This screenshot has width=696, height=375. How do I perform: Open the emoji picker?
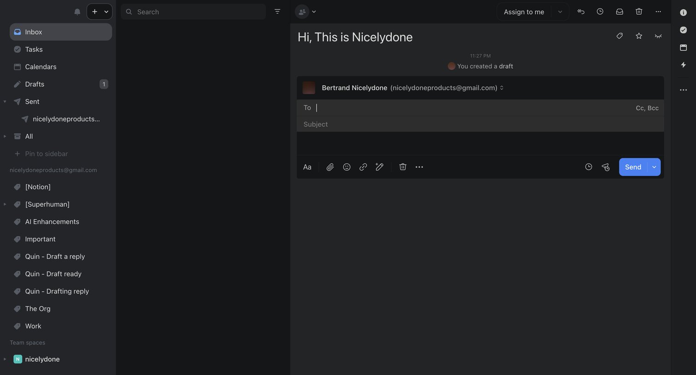coord(347,167)
